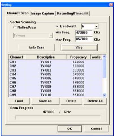Select the CH8 channel row
This screenshot has width=114, height=136.
pyautogui.click(x=55, y=91)
